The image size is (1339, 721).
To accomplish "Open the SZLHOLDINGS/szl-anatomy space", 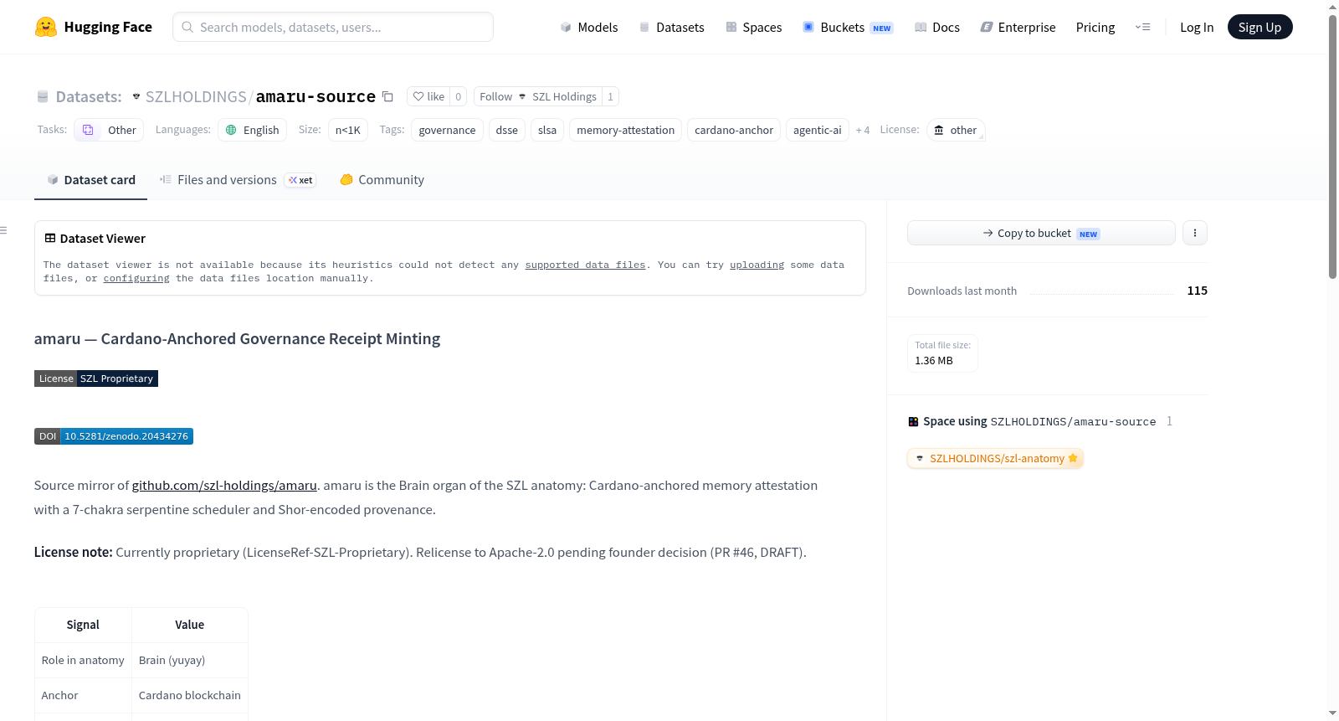I will click(995, 458).
